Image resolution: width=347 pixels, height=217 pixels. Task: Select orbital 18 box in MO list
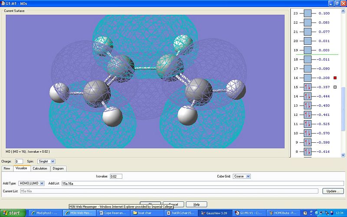click(308, 59)
